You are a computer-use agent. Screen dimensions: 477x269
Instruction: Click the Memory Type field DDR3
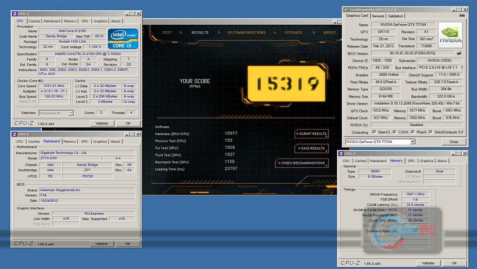click(375, 171)
